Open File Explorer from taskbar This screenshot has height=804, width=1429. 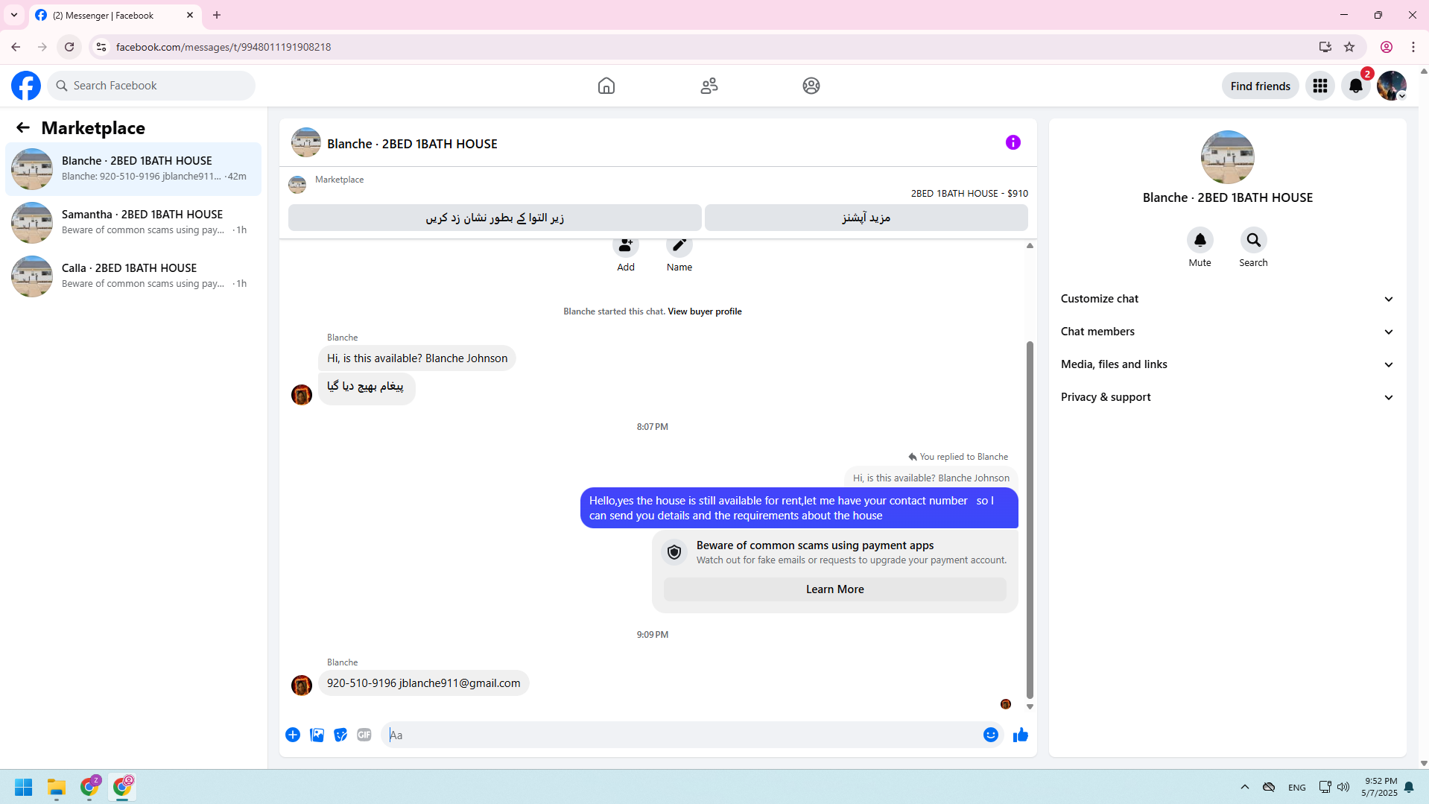click(x=57, y=787)
